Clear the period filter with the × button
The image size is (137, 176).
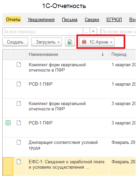(93, 32)
